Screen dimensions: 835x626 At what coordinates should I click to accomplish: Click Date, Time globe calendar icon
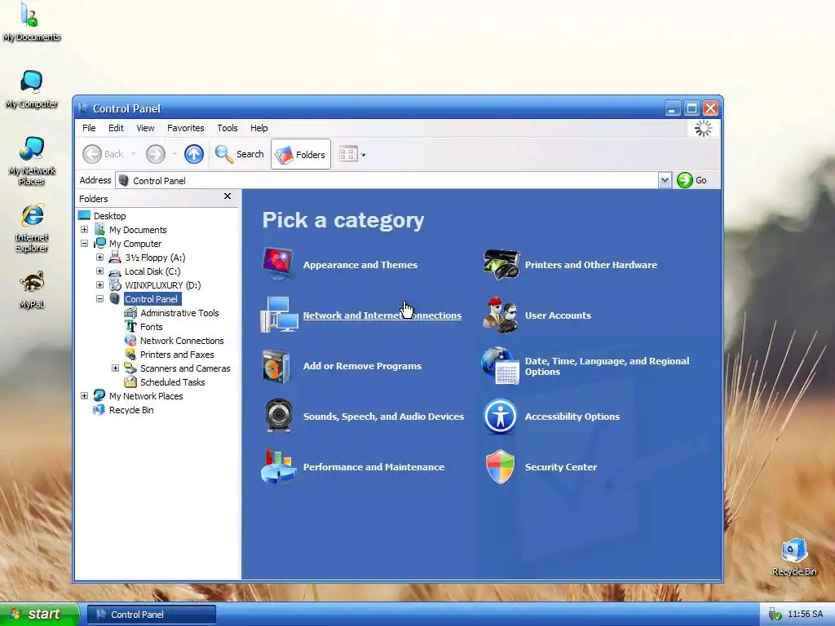point(500,366)
